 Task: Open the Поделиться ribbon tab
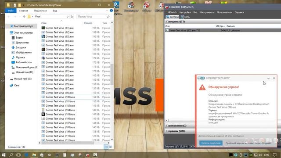click(x=40, y=11)
